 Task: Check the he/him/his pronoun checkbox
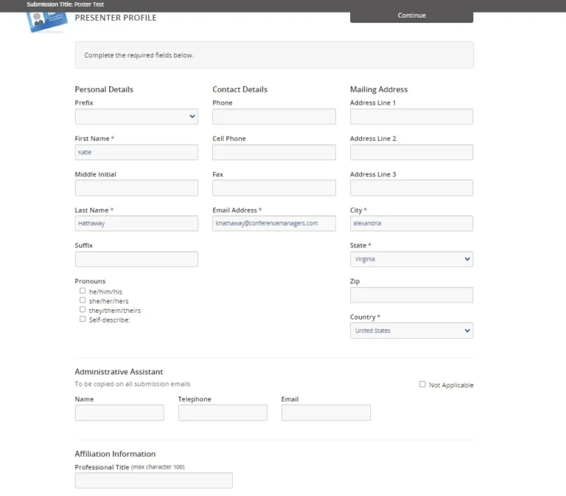(83, 291)
